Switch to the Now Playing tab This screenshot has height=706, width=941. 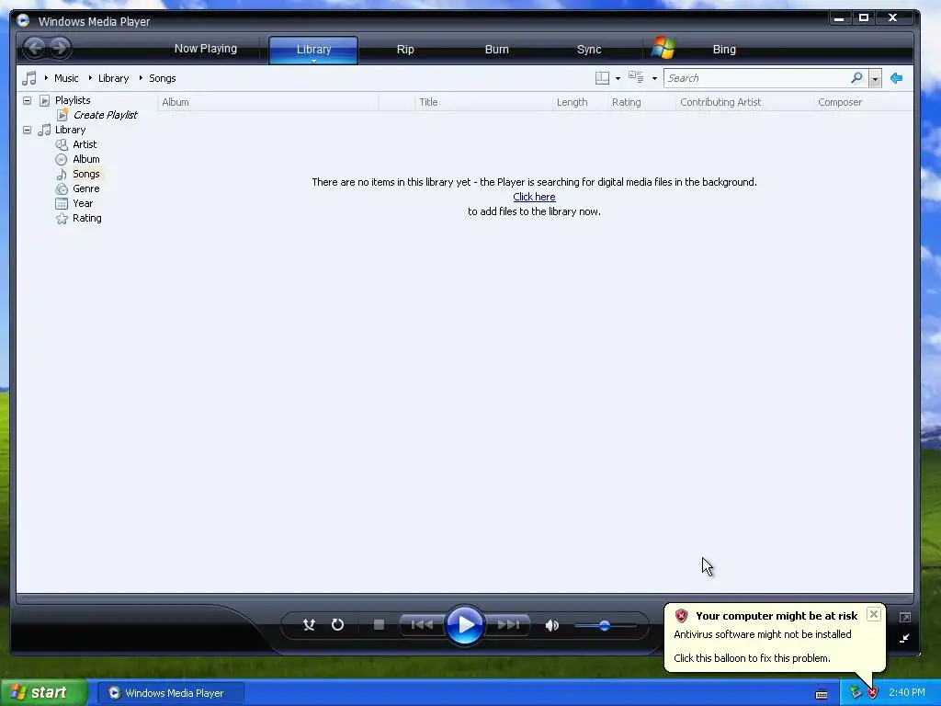click(205, 49)
